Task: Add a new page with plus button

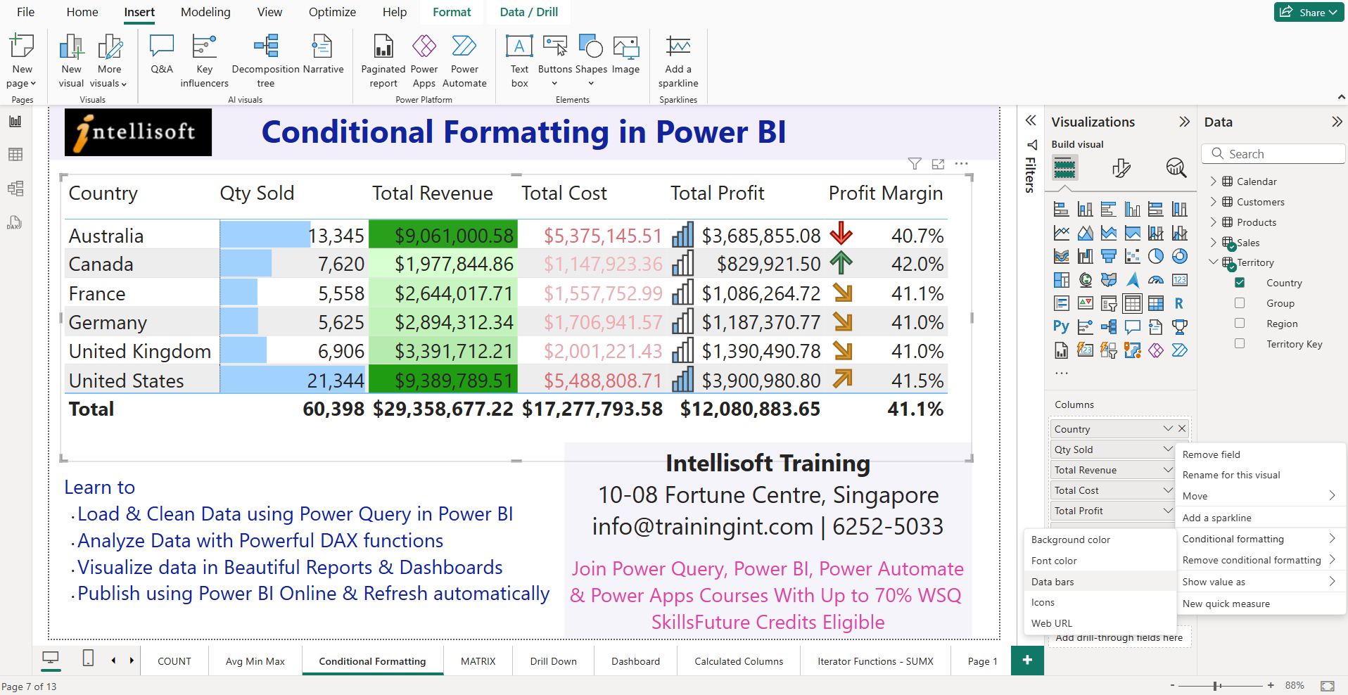Action: point(1027,660)
